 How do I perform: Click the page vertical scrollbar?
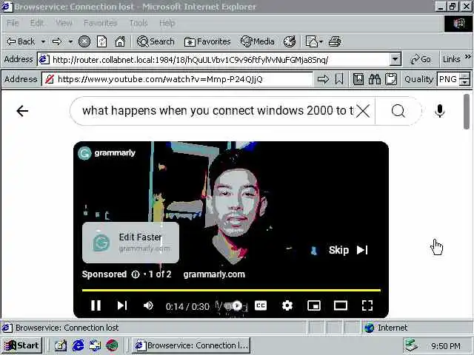[467, 112]
